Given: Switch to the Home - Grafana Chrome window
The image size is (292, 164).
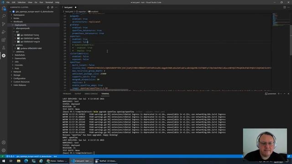Looking at the screenshot, I should [x=57, y=161].
